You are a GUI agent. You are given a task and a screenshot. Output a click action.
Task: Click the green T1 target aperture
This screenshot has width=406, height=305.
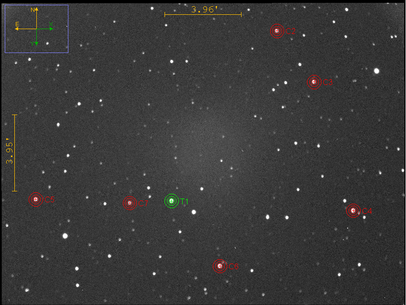[171, 201]
